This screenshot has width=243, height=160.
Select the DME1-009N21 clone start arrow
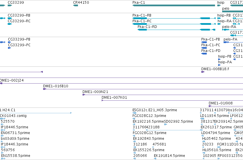tap(84, 95)
